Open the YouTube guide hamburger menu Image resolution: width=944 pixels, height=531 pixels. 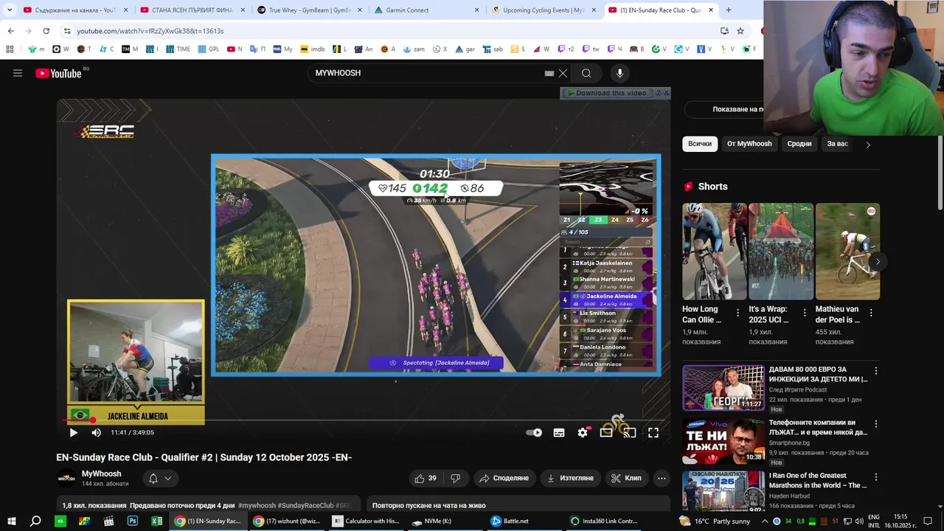coord(18,73)
